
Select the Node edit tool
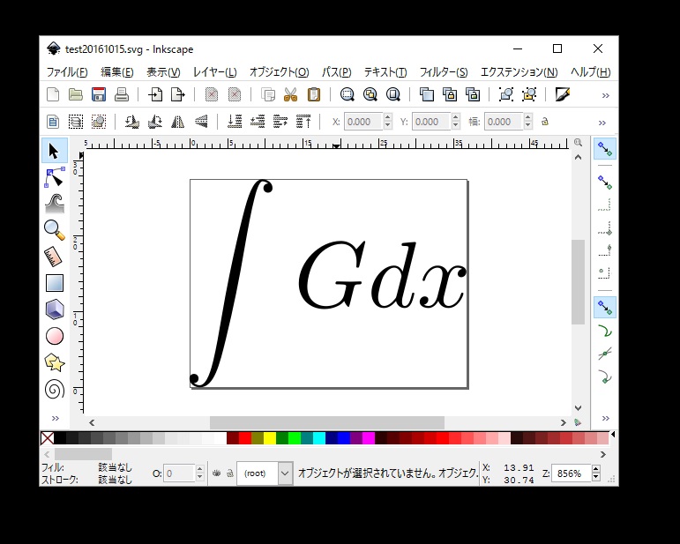(54, 178)
